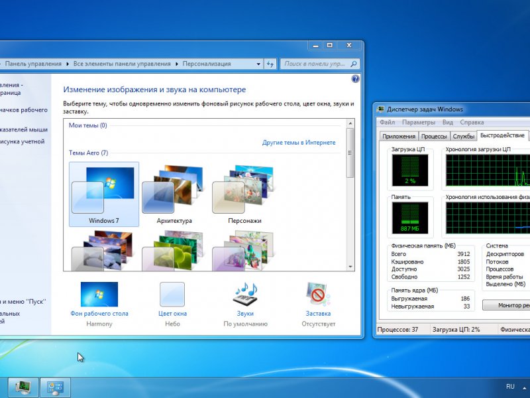Expand arrow after Все элементы панели управления
The image size is (530, 398).
[x=177, y=64]
